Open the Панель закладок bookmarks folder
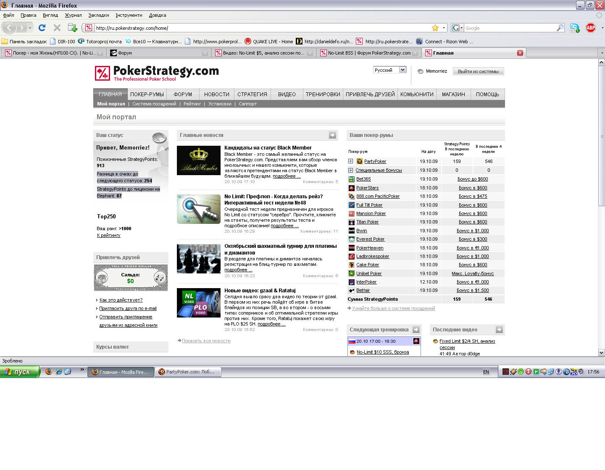This screenshot has height=470, width=605. coord(24,41)
